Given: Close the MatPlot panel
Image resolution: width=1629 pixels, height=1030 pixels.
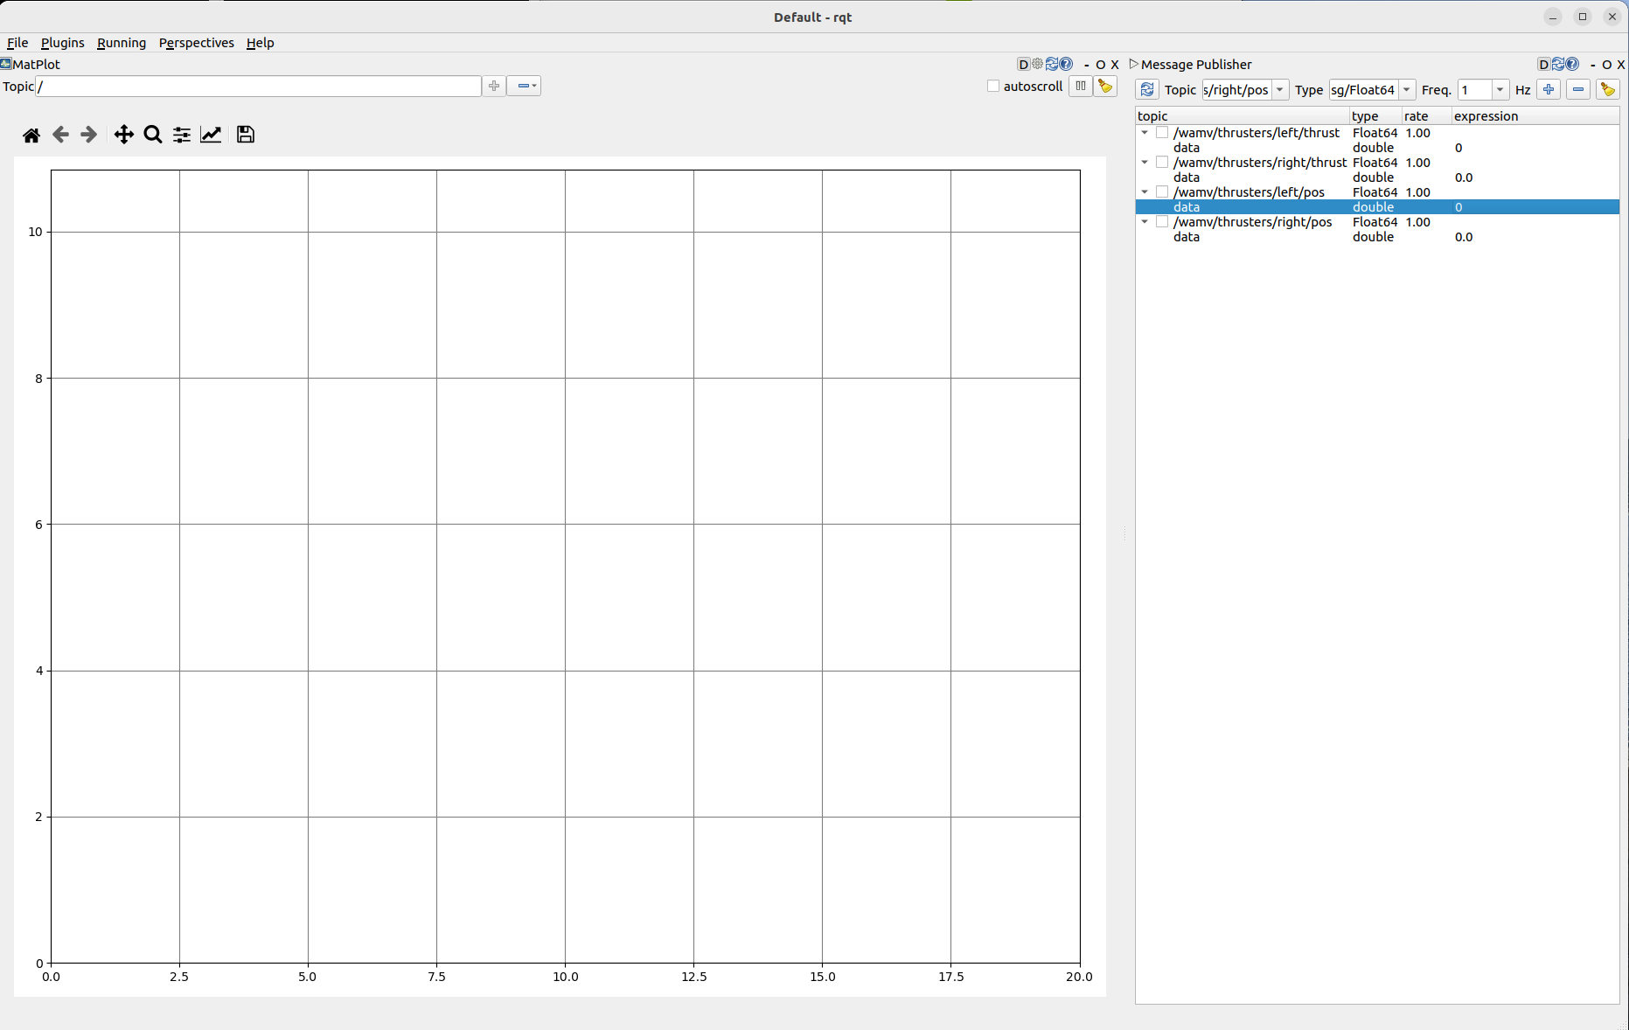Looking at the screenshot, I should (1115, 65).
